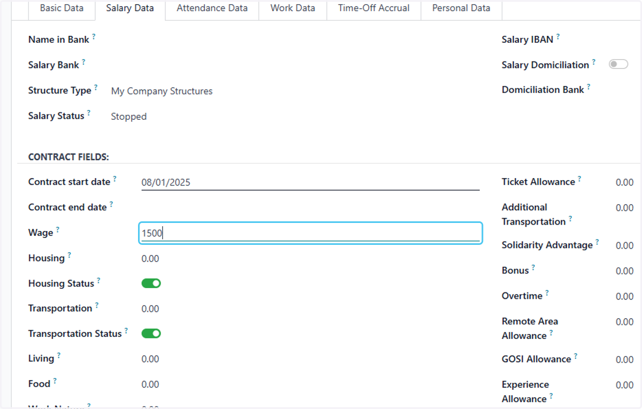Image resolution: width=642 pixels, height=409 pixels.
Task: Click the Overtime value 0.00
Action: (624, 296)
